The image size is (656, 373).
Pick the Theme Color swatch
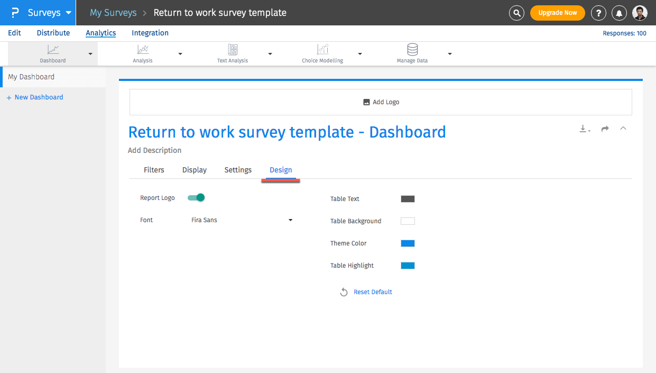tap(408, 243)
